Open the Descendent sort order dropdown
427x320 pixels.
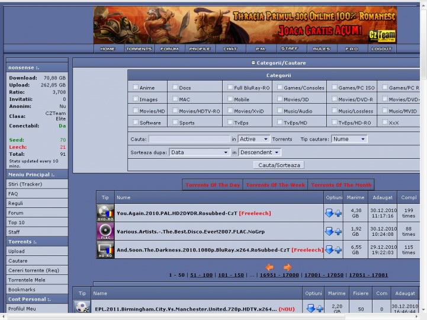coord(259,152)
